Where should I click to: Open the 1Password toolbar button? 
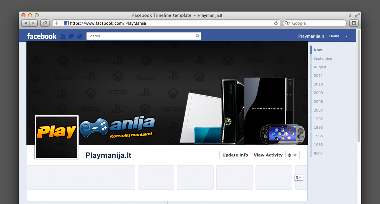45,23
